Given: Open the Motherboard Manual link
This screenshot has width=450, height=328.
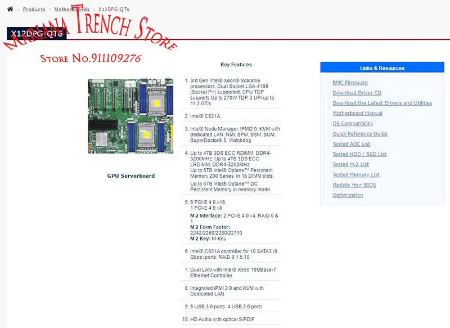Looking at the screenshot, I should click(x=358, y=113).
